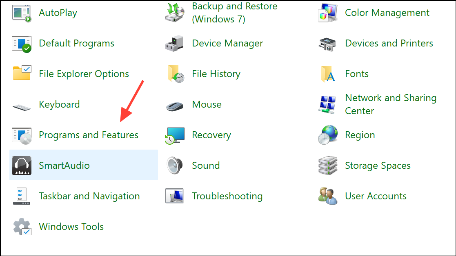Open File Explorer Options
This screenshot has height=256, width=456.
click(x=84, y=74)
